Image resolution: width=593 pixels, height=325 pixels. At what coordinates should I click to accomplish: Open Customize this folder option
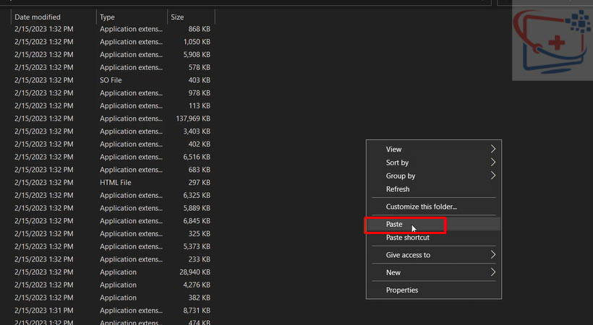[x=421, y=207]
